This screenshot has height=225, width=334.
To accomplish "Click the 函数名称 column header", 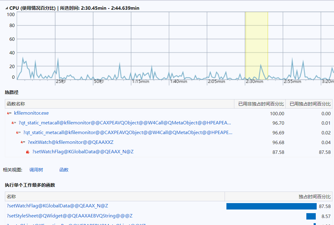I will (x=119, y=104).
